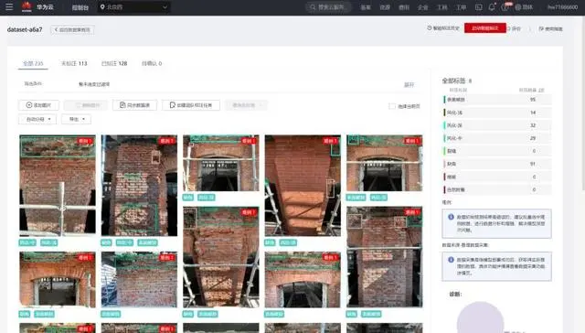This screenshot has width=585, height=333.
Task: Switch to the 全部 235 tab
Action: (33, 63)
